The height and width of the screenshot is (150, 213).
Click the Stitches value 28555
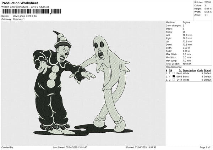click(208, 2)
